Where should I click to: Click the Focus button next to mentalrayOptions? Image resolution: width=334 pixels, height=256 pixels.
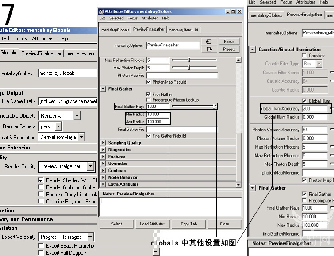[x=229, y=42]
